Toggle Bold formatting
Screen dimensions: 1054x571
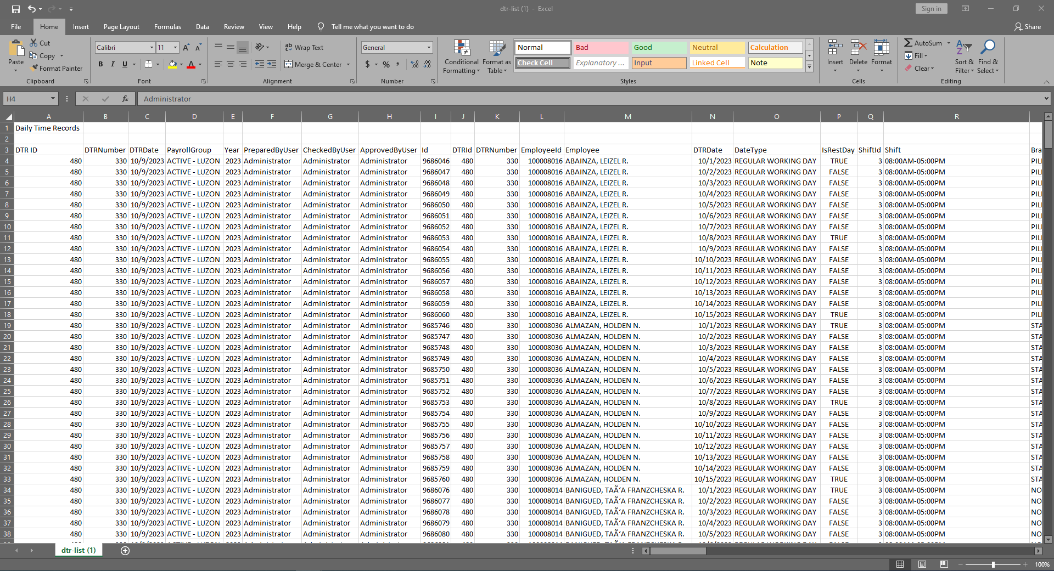(x=100, y=64)
